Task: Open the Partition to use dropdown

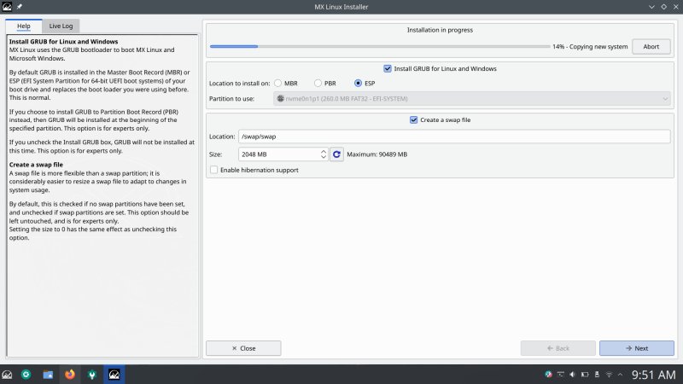Action: 472,99
